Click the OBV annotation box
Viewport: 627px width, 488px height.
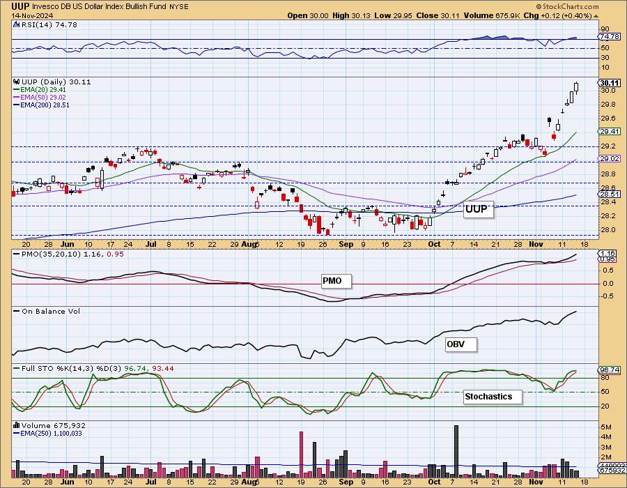tap(461, 344)
